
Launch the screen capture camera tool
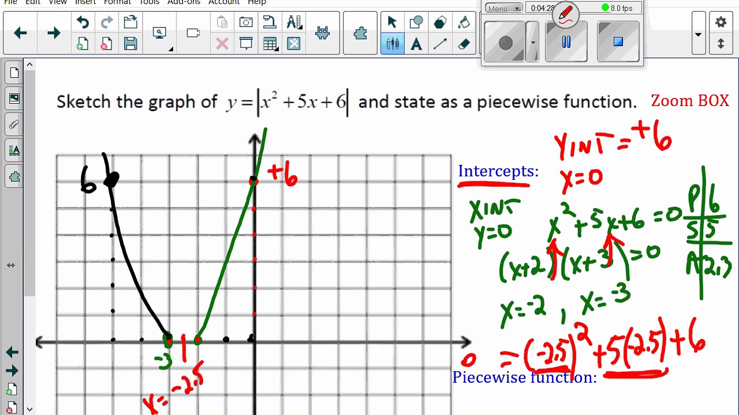coord(246,22)
